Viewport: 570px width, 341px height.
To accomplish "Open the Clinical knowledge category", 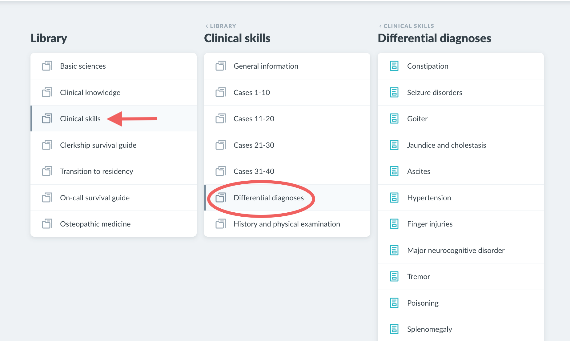I will click(114, 92).
